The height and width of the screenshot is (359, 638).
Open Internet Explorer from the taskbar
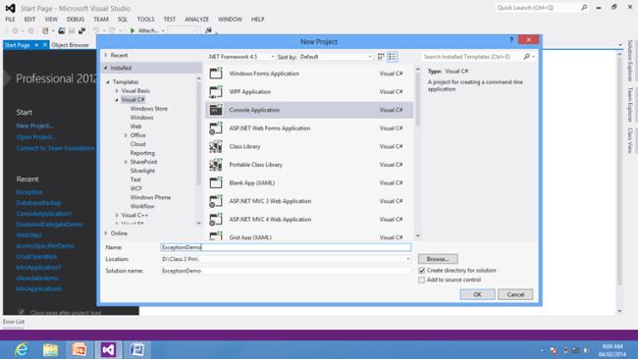[x=22, y=349]
